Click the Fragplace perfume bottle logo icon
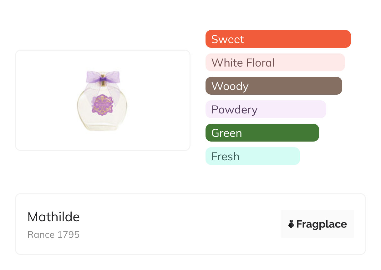This screenshot has height=270, width=381. 291,224
